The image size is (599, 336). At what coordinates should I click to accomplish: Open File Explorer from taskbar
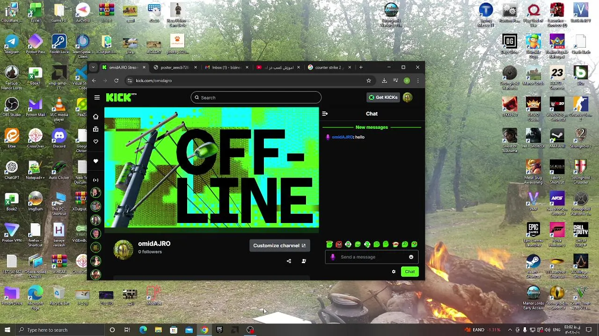click(158, 330)
